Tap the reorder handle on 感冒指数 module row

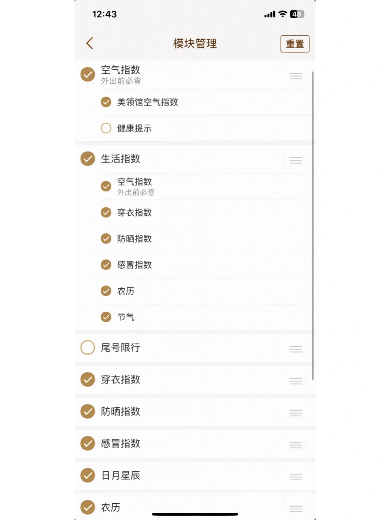[295, 445]
